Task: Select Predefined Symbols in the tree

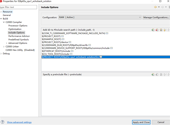Action: (19, 39)
